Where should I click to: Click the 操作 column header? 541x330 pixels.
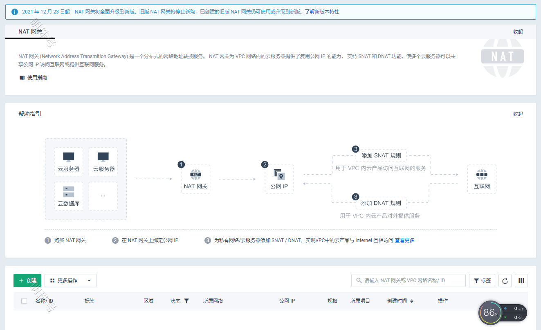[443, 301]
